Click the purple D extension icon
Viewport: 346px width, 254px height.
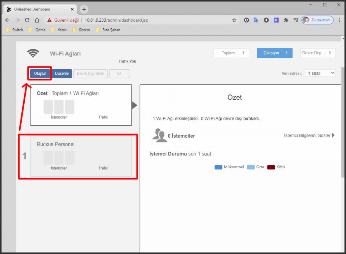coord(276,20)
